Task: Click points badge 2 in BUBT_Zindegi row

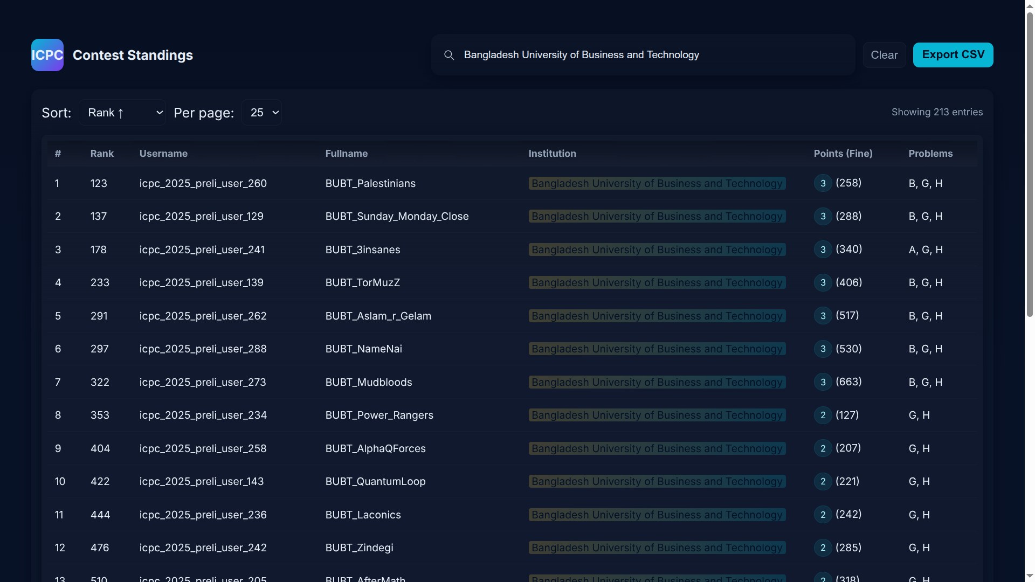Action: tap(823, 548)
